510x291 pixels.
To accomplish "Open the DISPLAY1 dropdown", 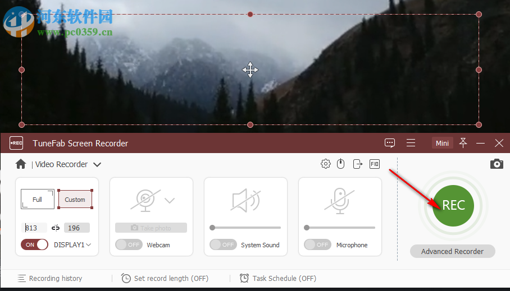I will click(72, 245).
